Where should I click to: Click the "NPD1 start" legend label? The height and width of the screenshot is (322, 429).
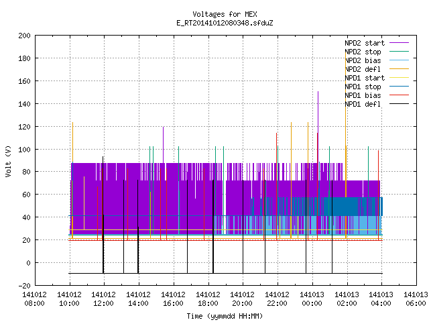365,78
